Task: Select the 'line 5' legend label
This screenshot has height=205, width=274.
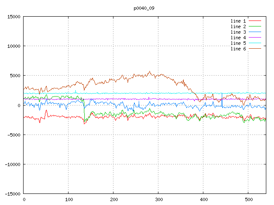Action: coord(238,43)
